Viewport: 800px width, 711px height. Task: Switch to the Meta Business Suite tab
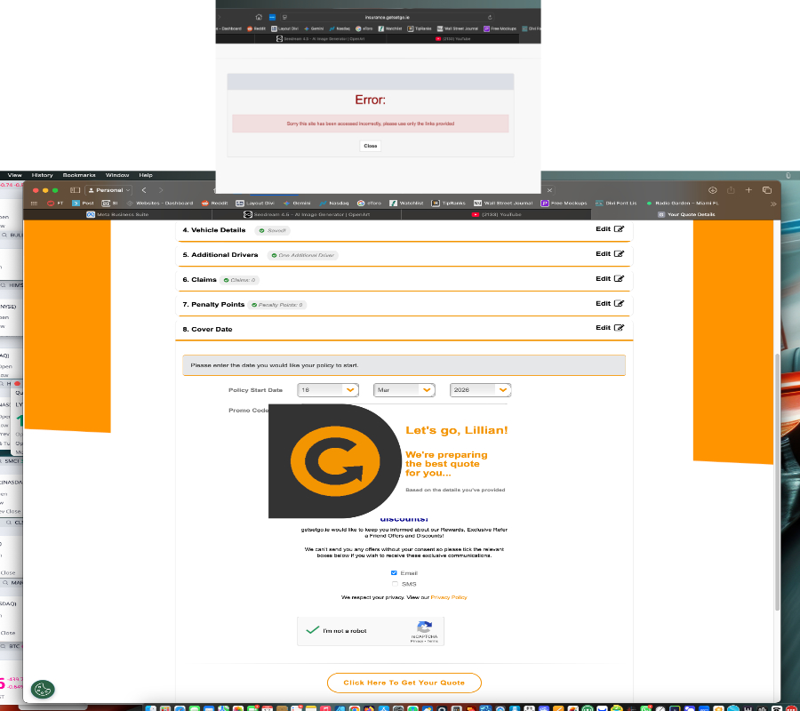click(x=117, y=215)
